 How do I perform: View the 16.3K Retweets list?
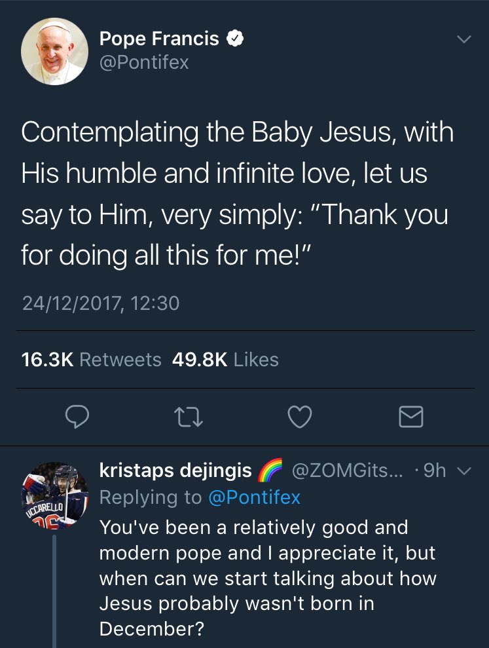[x=92, y=360]
